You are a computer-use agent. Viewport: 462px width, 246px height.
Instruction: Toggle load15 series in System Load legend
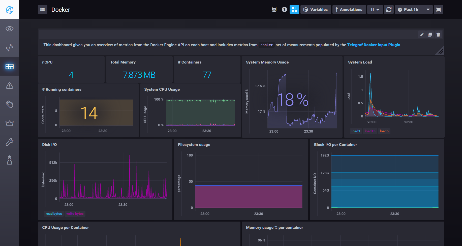pos(370,131)
